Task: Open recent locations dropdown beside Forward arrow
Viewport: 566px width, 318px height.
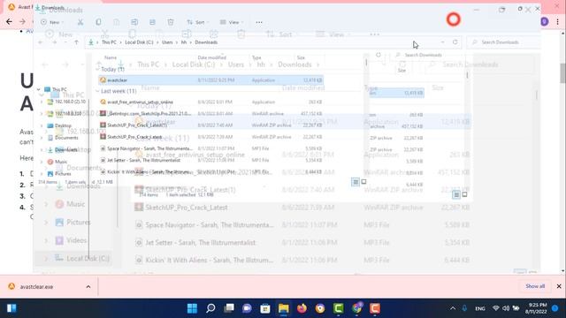Action: pyautogui.click(x=65, y=42)
